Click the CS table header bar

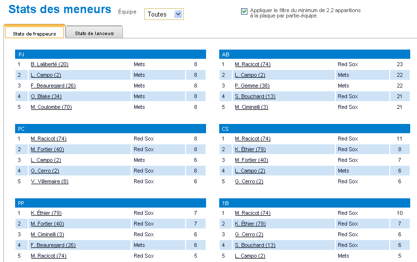[314, 129]
